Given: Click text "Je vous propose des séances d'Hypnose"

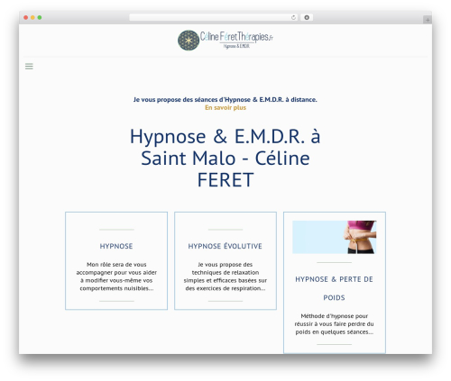Looking at the screenshot, I should point(225,99).
